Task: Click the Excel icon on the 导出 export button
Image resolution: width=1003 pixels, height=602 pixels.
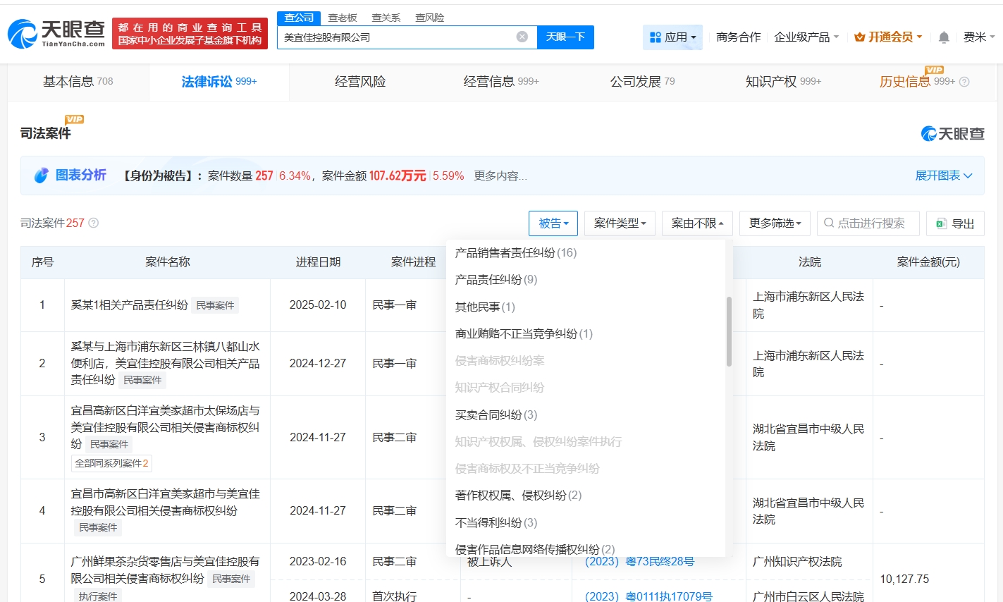Action: pyautogui.click(x=940, y=223)
